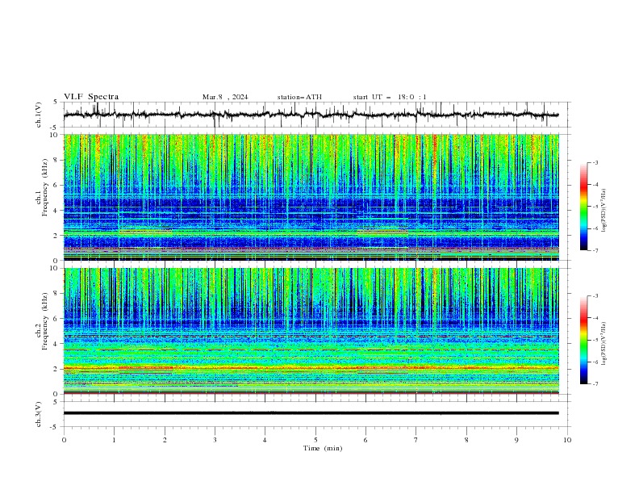Click the '-7' label on lower colorbar
This screenshot has height=494, width=639.
(x=595, y=384)
